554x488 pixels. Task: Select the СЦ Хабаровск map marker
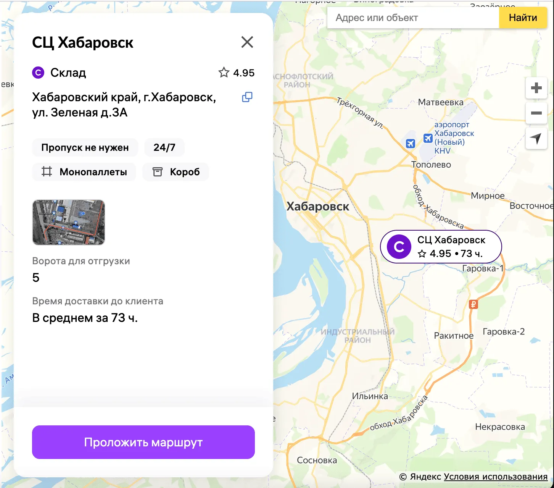[441, 247]
